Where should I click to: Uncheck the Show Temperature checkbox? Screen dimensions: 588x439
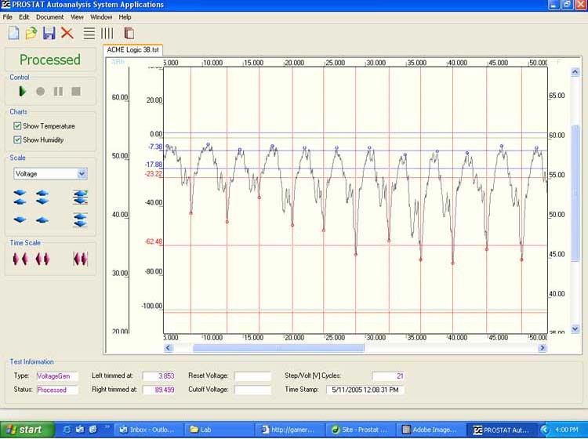coord(18,126)
